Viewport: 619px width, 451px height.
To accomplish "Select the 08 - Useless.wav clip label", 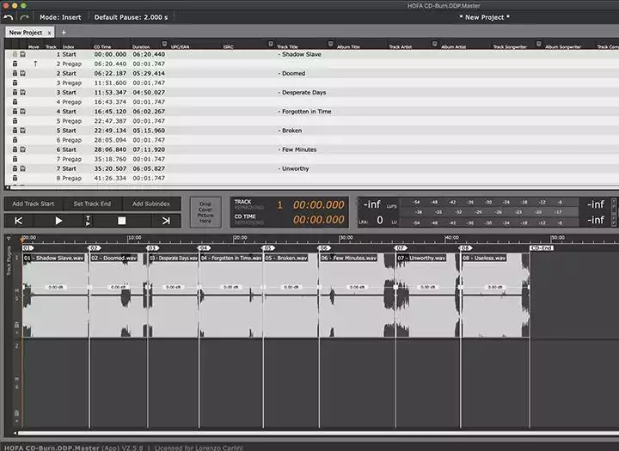I will pyautogui.click(x=484, y=258).
